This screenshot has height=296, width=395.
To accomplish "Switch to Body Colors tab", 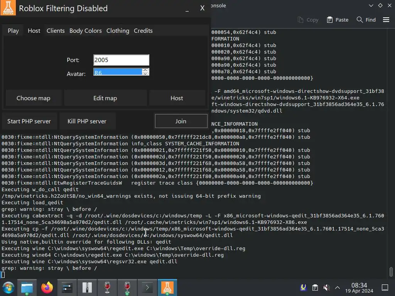I will tap(85, 31).
